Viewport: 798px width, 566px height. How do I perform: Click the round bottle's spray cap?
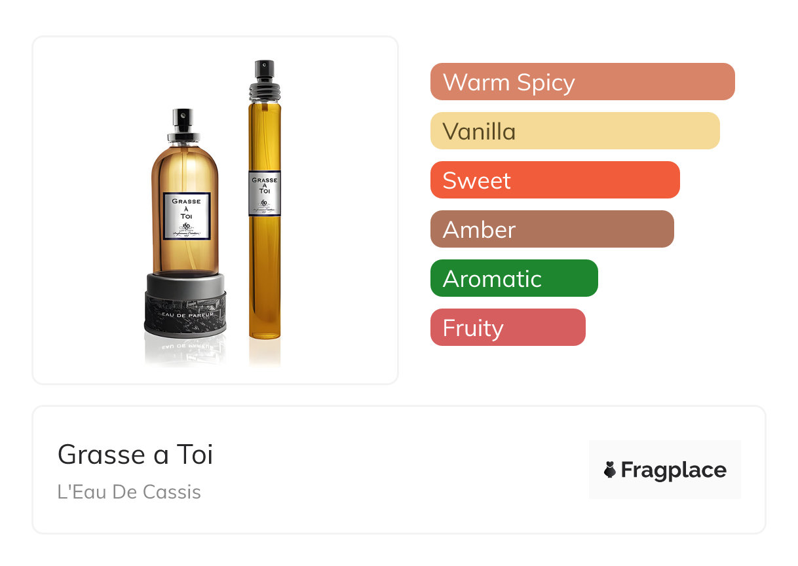click(x=183, y=125)
